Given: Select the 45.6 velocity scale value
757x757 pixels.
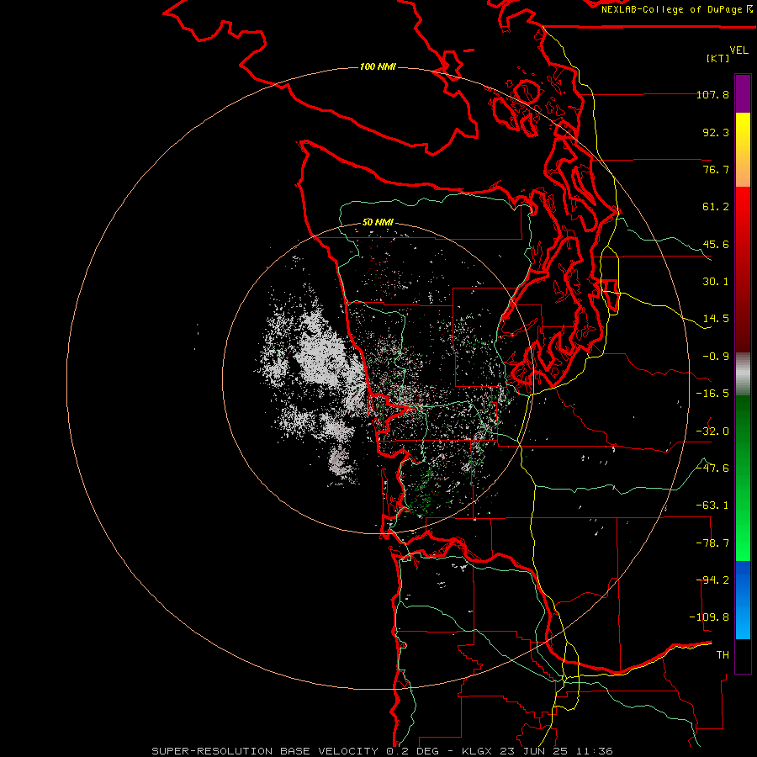Looking at the screenshot, I should (x=716, y=244).
